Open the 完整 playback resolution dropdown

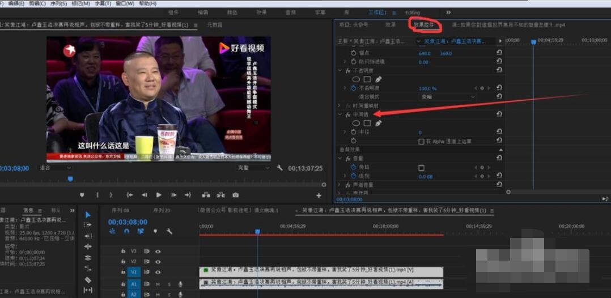pyautogui.click(x=253, y=168)
